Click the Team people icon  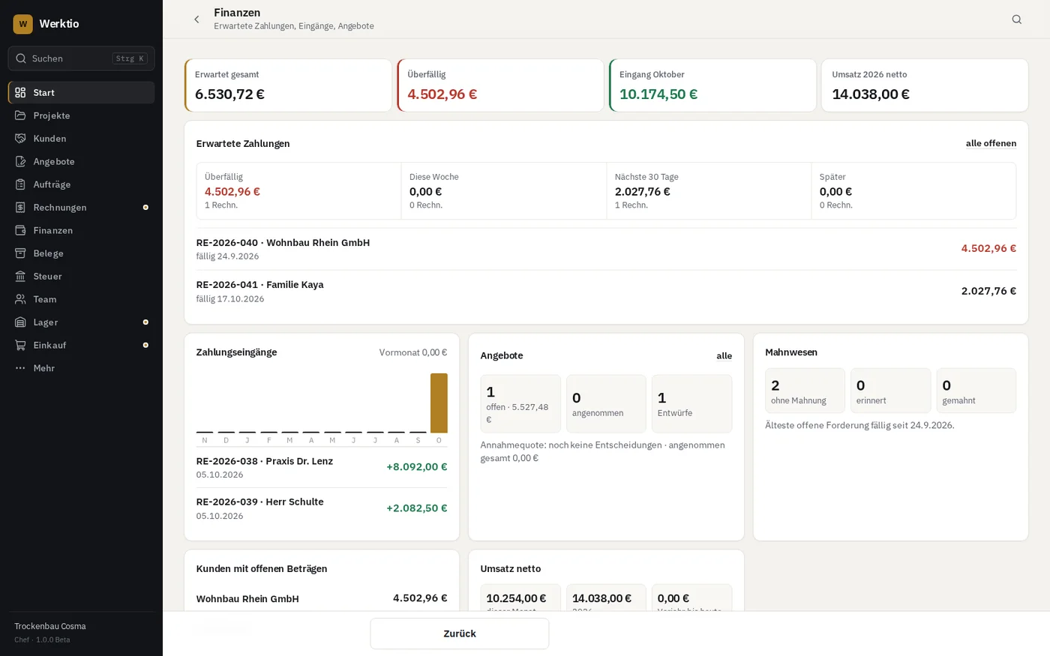point(20,299)
